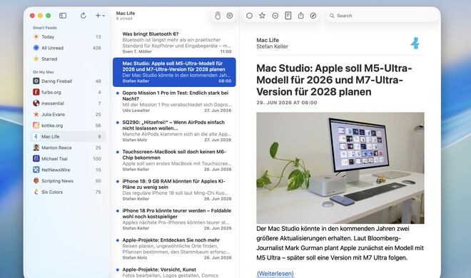Select the Starred smart feed
The image size is (471, 278).
pos(68,59)
